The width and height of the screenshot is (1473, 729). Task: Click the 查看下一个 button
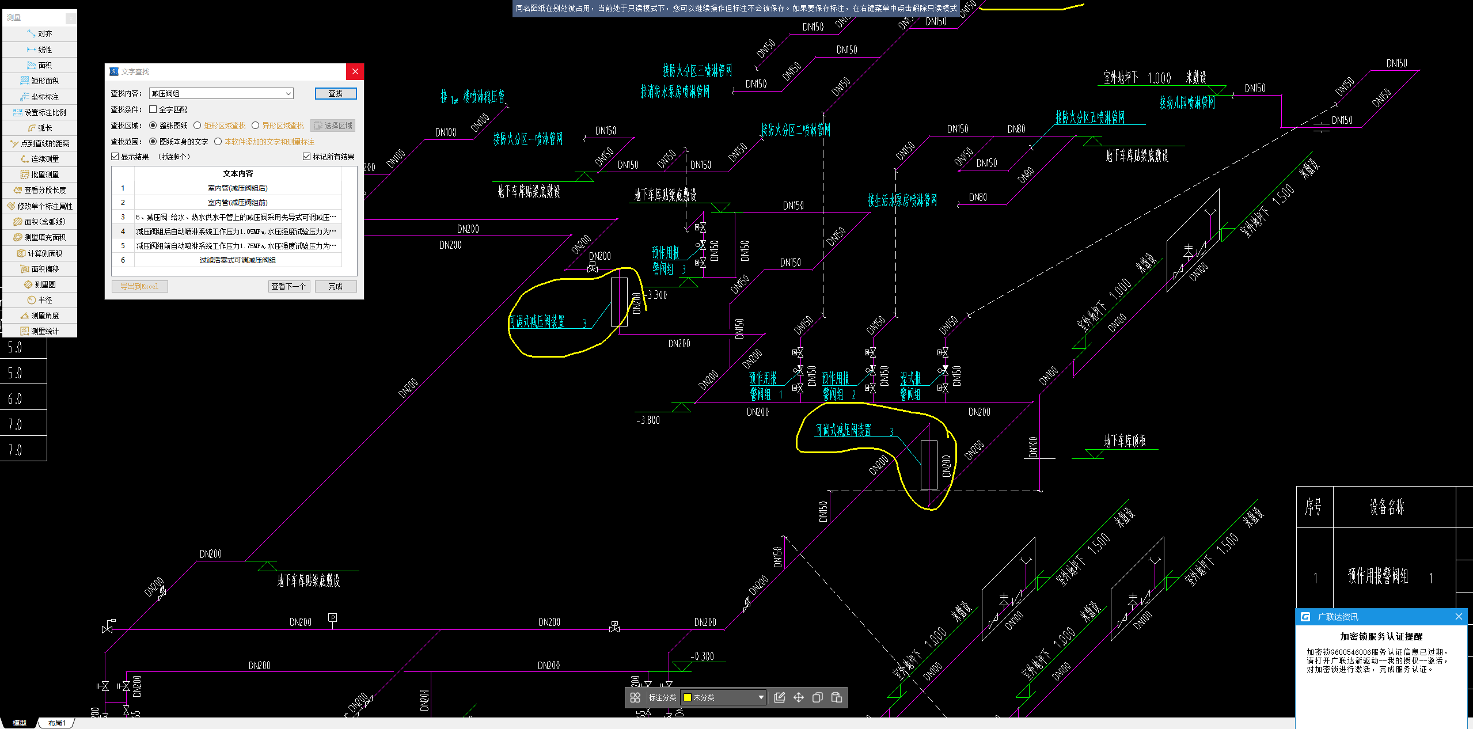[288, 286]
